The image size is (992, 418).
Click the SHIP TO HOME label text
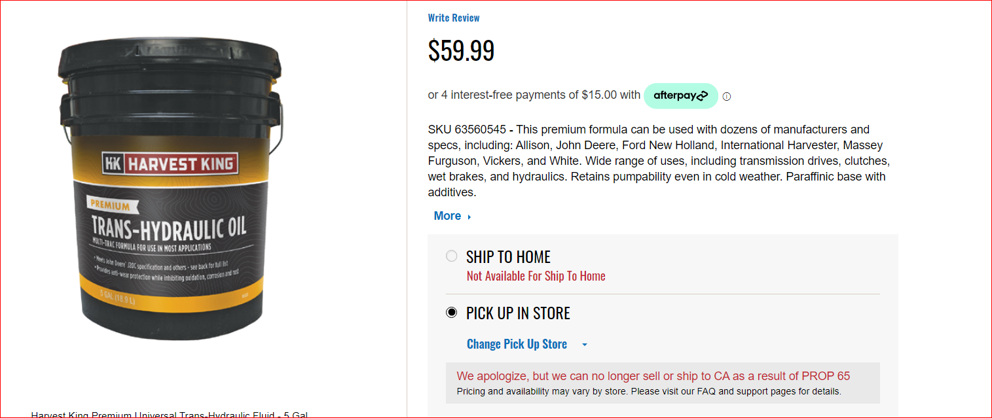[x=508, y=257]
